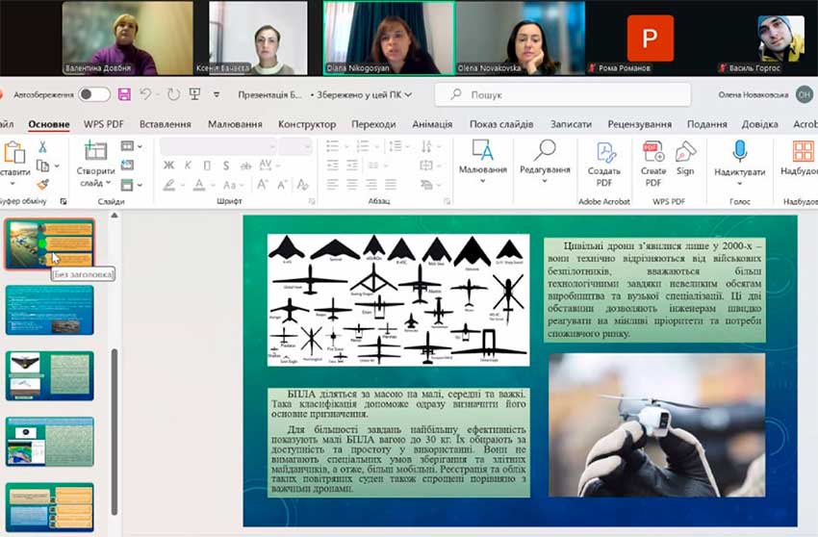Toggle the Автозбереження autosave switch
This screenshot has height=537, width=818.
tap(93, 94)
